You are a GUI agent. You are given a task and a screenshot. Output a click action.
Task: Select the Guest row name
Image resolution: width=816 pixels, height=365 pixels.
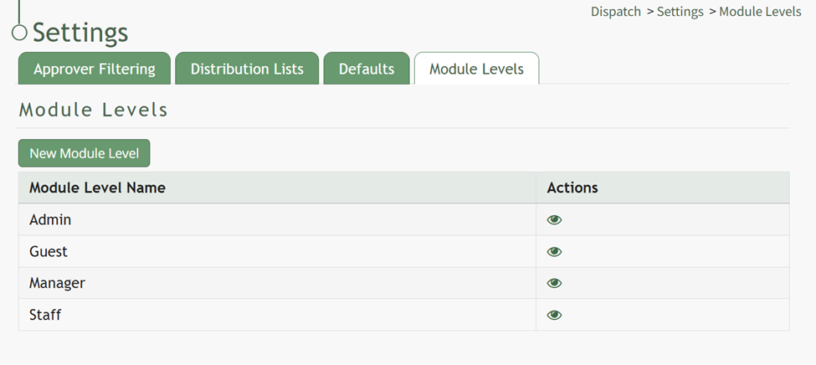click(49, 252)
